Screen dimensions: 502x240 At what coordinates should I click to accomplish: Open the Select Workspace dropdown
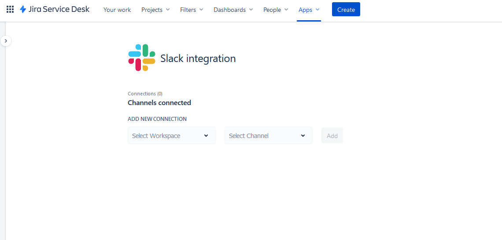click(172, 135)
